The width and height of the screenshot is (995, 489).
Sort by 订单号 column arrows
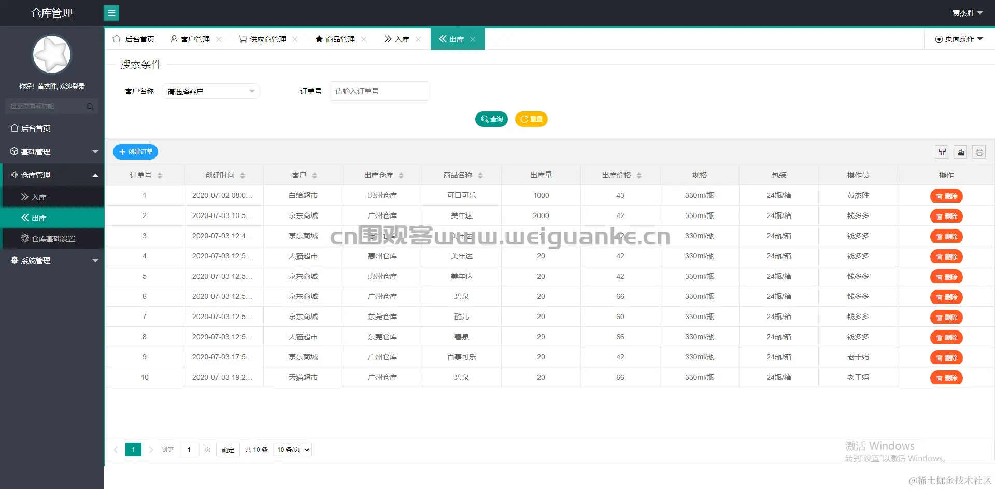pyautogui.click(x=160, y=176)
